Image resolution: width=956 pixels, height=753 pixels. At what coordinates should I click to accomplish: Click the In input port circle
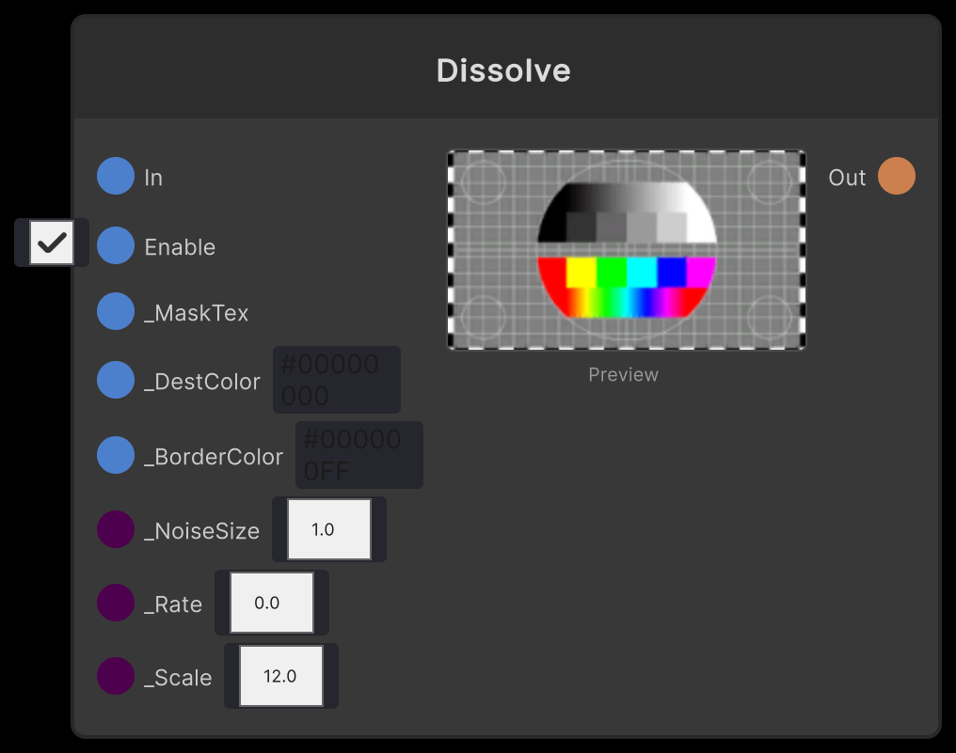pos(115,176)
